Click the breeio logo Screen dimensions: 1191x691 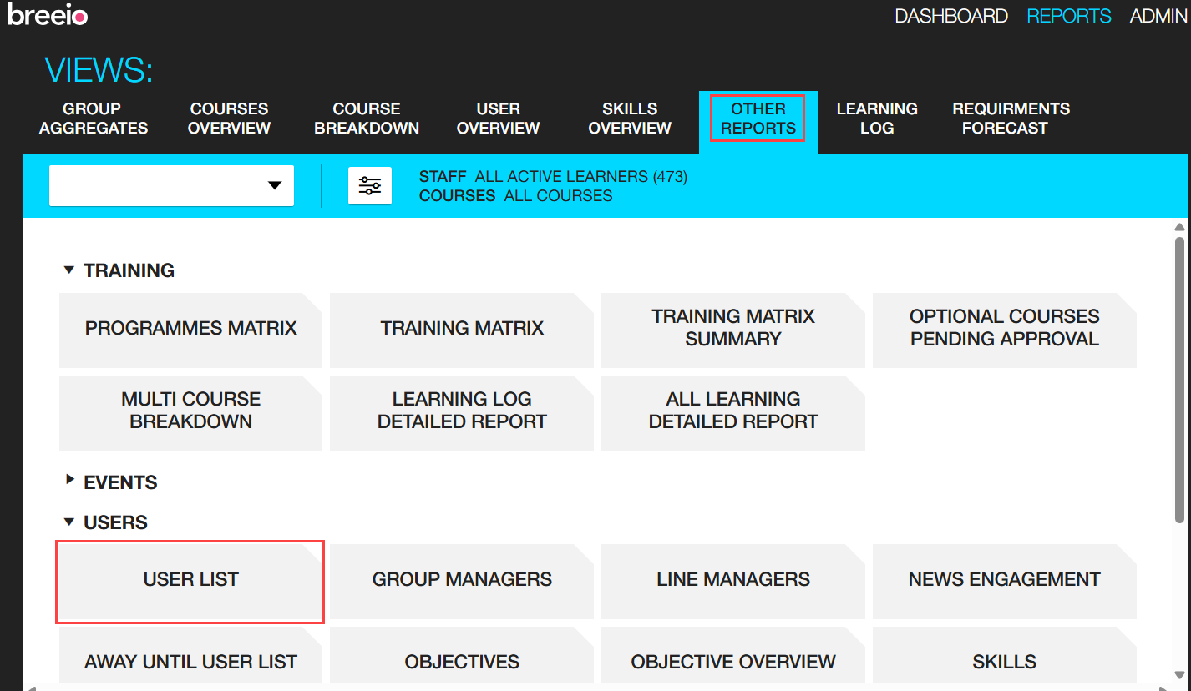[48, 16]
